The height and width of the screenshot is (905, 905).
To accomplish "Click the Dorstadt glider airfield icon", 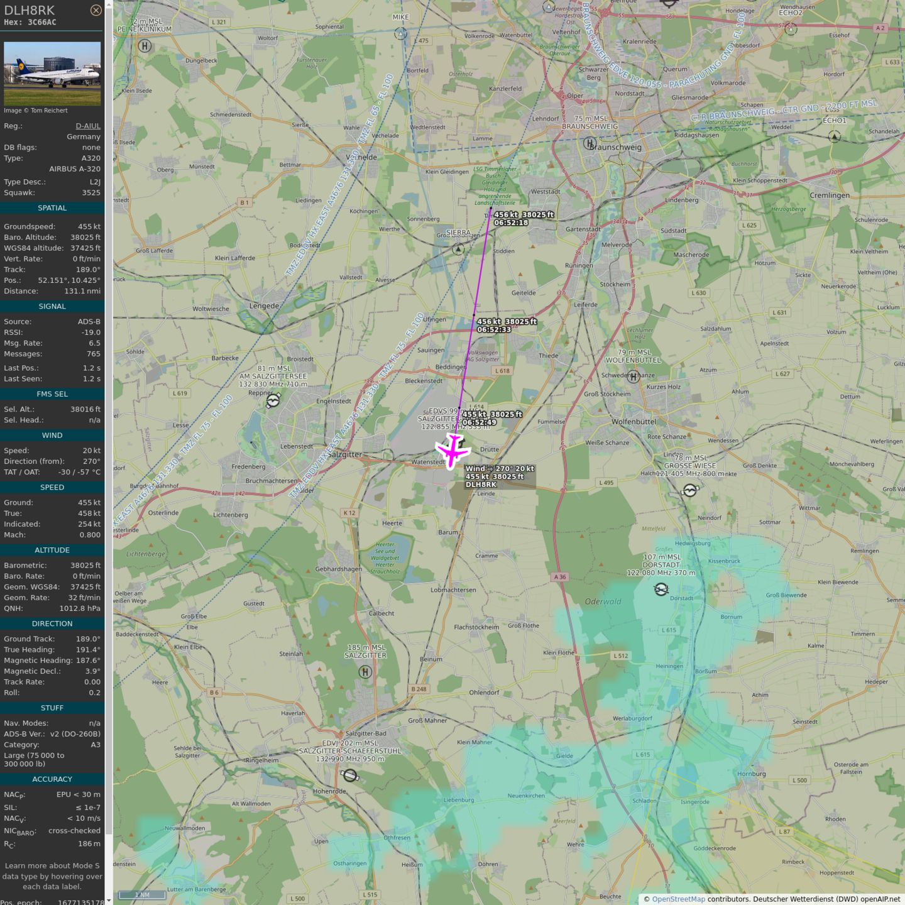I will click(x=661, y=590).
